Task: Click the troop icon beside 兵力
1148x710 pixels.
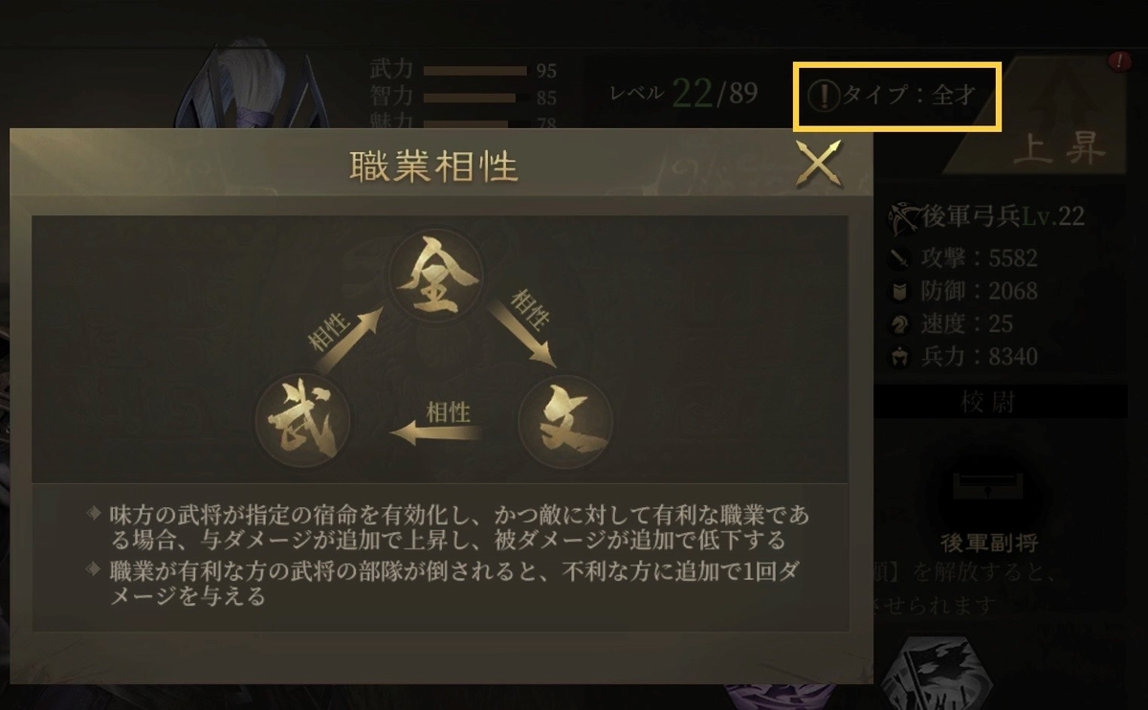Action: [x=900, y=357]
